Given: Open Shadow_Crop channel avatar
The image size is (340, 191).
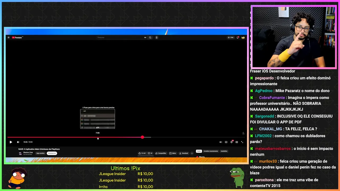Looking at the screenshot, I should tap(20, 153).
